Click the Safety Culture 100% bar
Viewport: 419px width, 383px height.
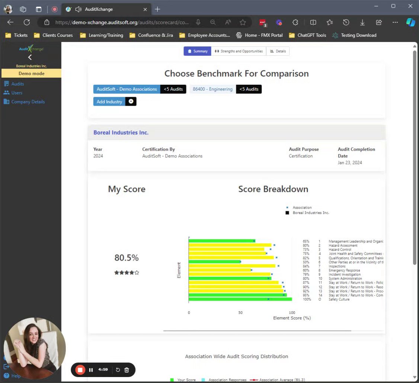coord(240,299)
